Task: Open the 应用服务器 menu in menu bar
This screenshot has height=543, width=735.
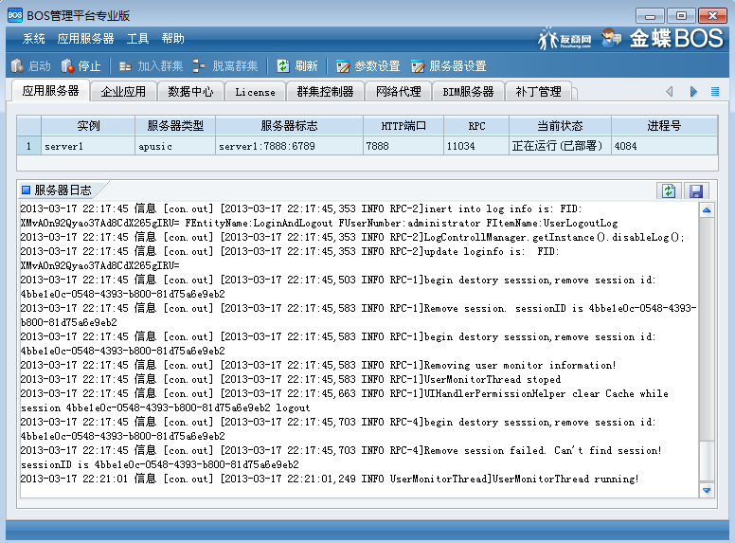Action: point(85,39)
